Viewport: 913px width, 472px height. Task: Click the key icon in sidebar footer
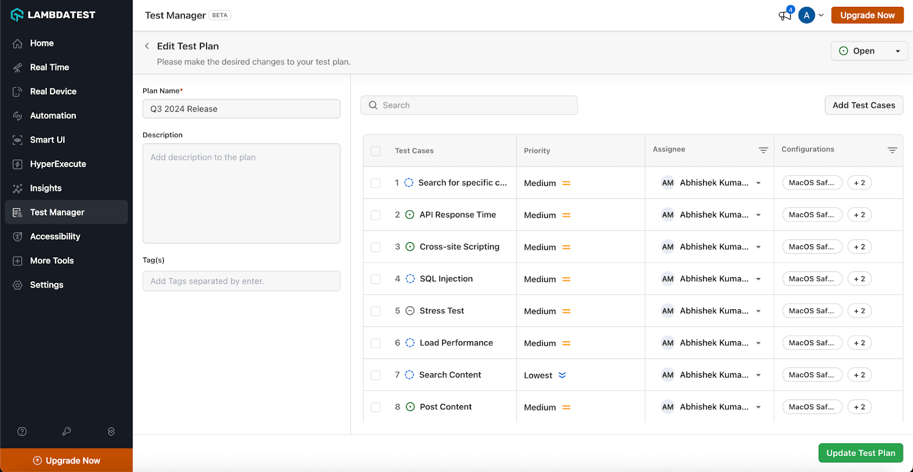[67, 431]
